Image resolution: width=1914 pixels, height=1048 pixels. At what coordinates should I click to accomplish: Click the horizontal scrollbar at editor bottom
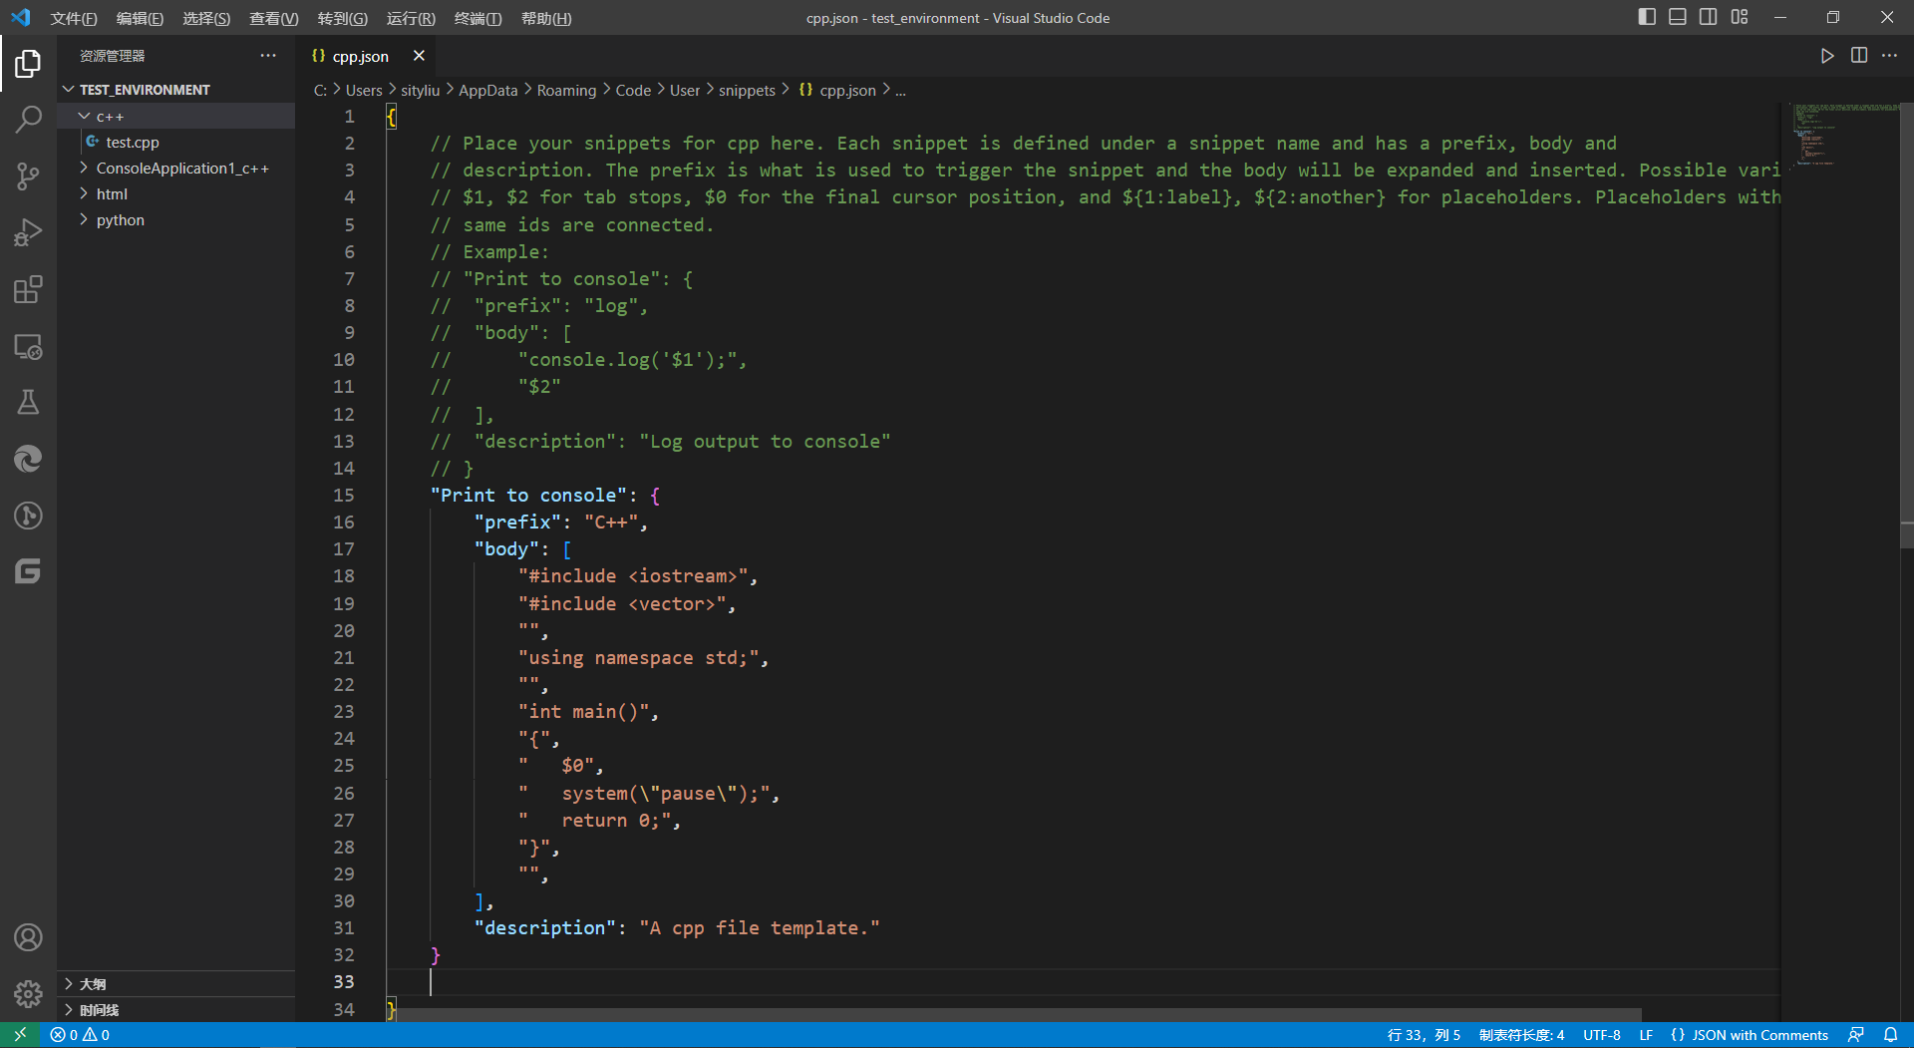pos(1014,1015)
